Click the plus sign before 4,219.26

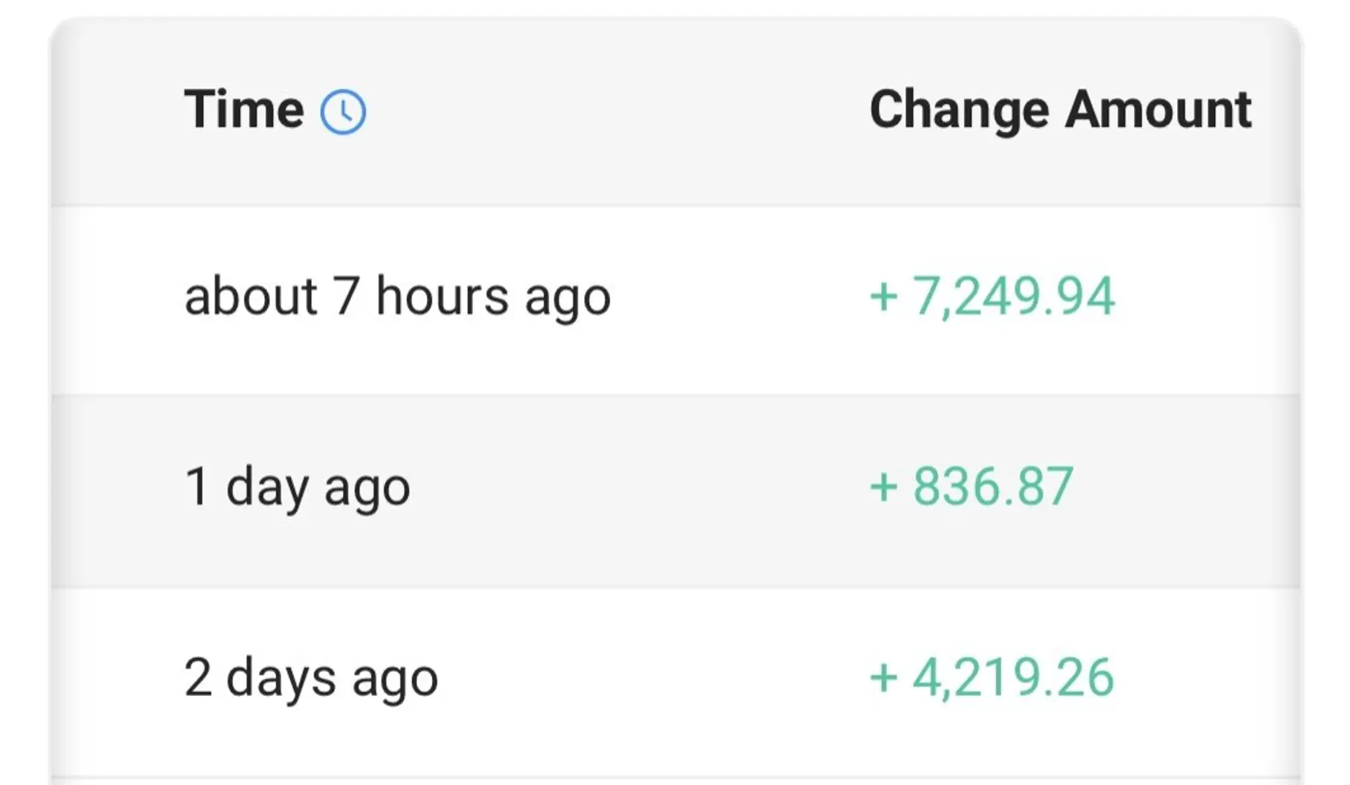coord(884,678)
